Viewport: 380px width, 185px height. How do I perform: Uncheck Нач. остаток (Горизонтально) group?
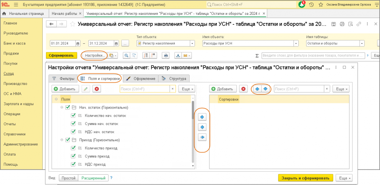pos(68,107)
